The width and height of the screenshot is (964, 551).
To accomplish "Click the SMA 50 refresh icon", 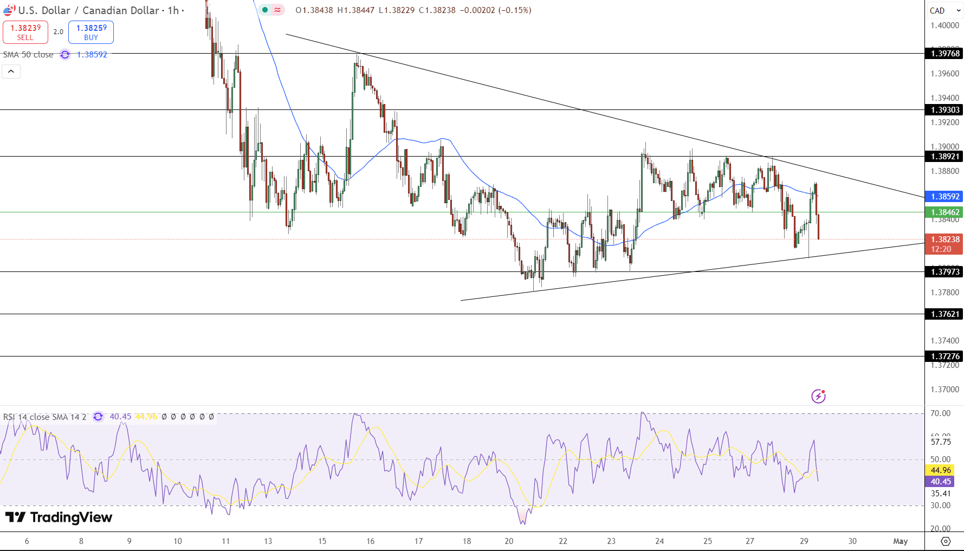I will click(65, 55).
